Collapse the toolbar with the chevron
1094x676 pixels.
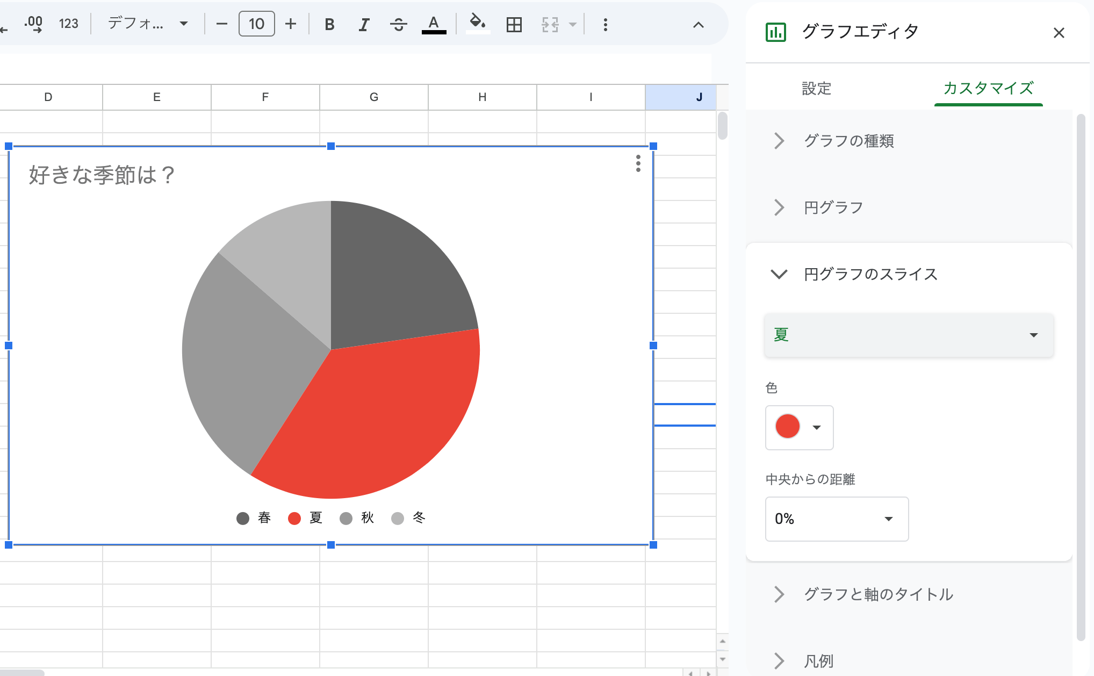click(698, 24)
